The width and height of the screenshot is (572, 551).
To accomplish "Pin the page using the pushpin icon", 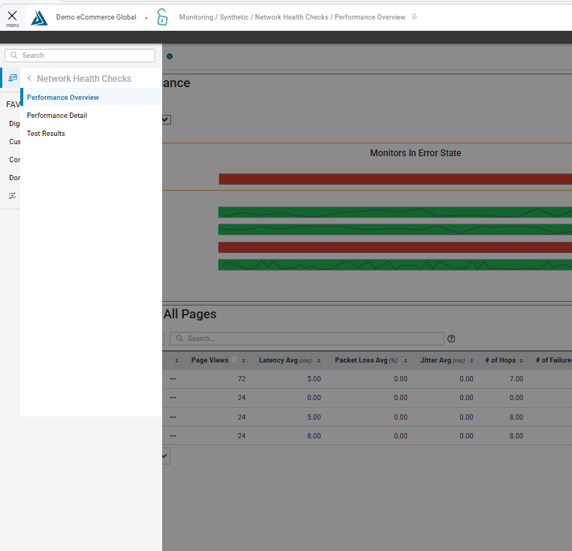I will click(x=414, y=17).
